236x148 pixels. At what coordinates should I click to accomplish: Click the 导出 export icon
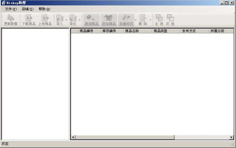tap(73, 20)
